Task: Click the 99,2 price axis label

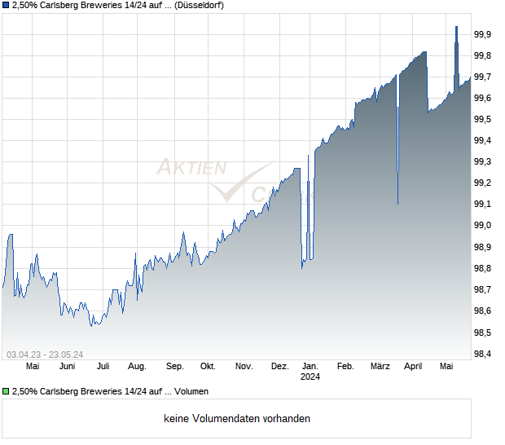Action: (x=482, y=183)
